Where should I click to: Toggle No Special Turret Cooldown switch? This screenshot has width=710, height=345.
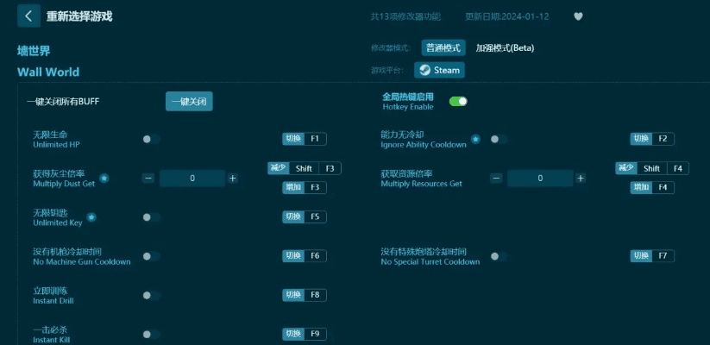(x=499, y=257)
